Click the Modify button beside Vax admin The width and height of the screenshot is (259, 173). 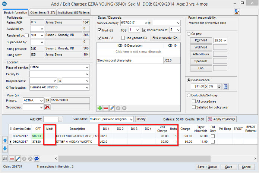tap(141, 119)
